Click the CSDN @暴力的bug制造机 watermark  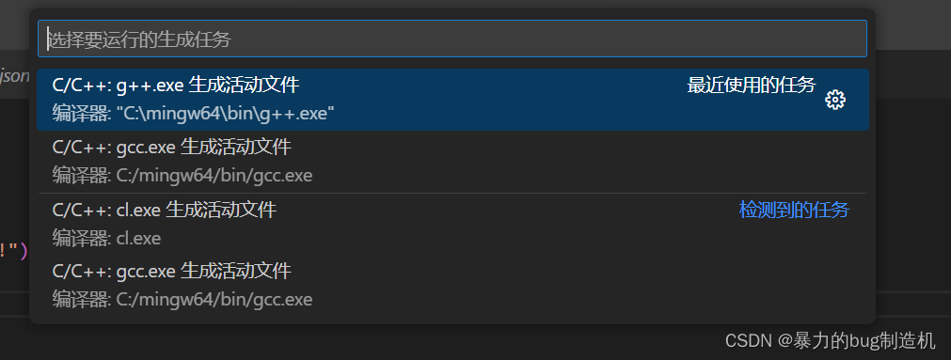pyautogui.click(x=831, y=340)
